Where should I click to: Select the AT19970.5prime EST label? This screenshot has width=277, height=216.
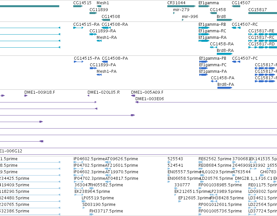[x=122, y=172]
